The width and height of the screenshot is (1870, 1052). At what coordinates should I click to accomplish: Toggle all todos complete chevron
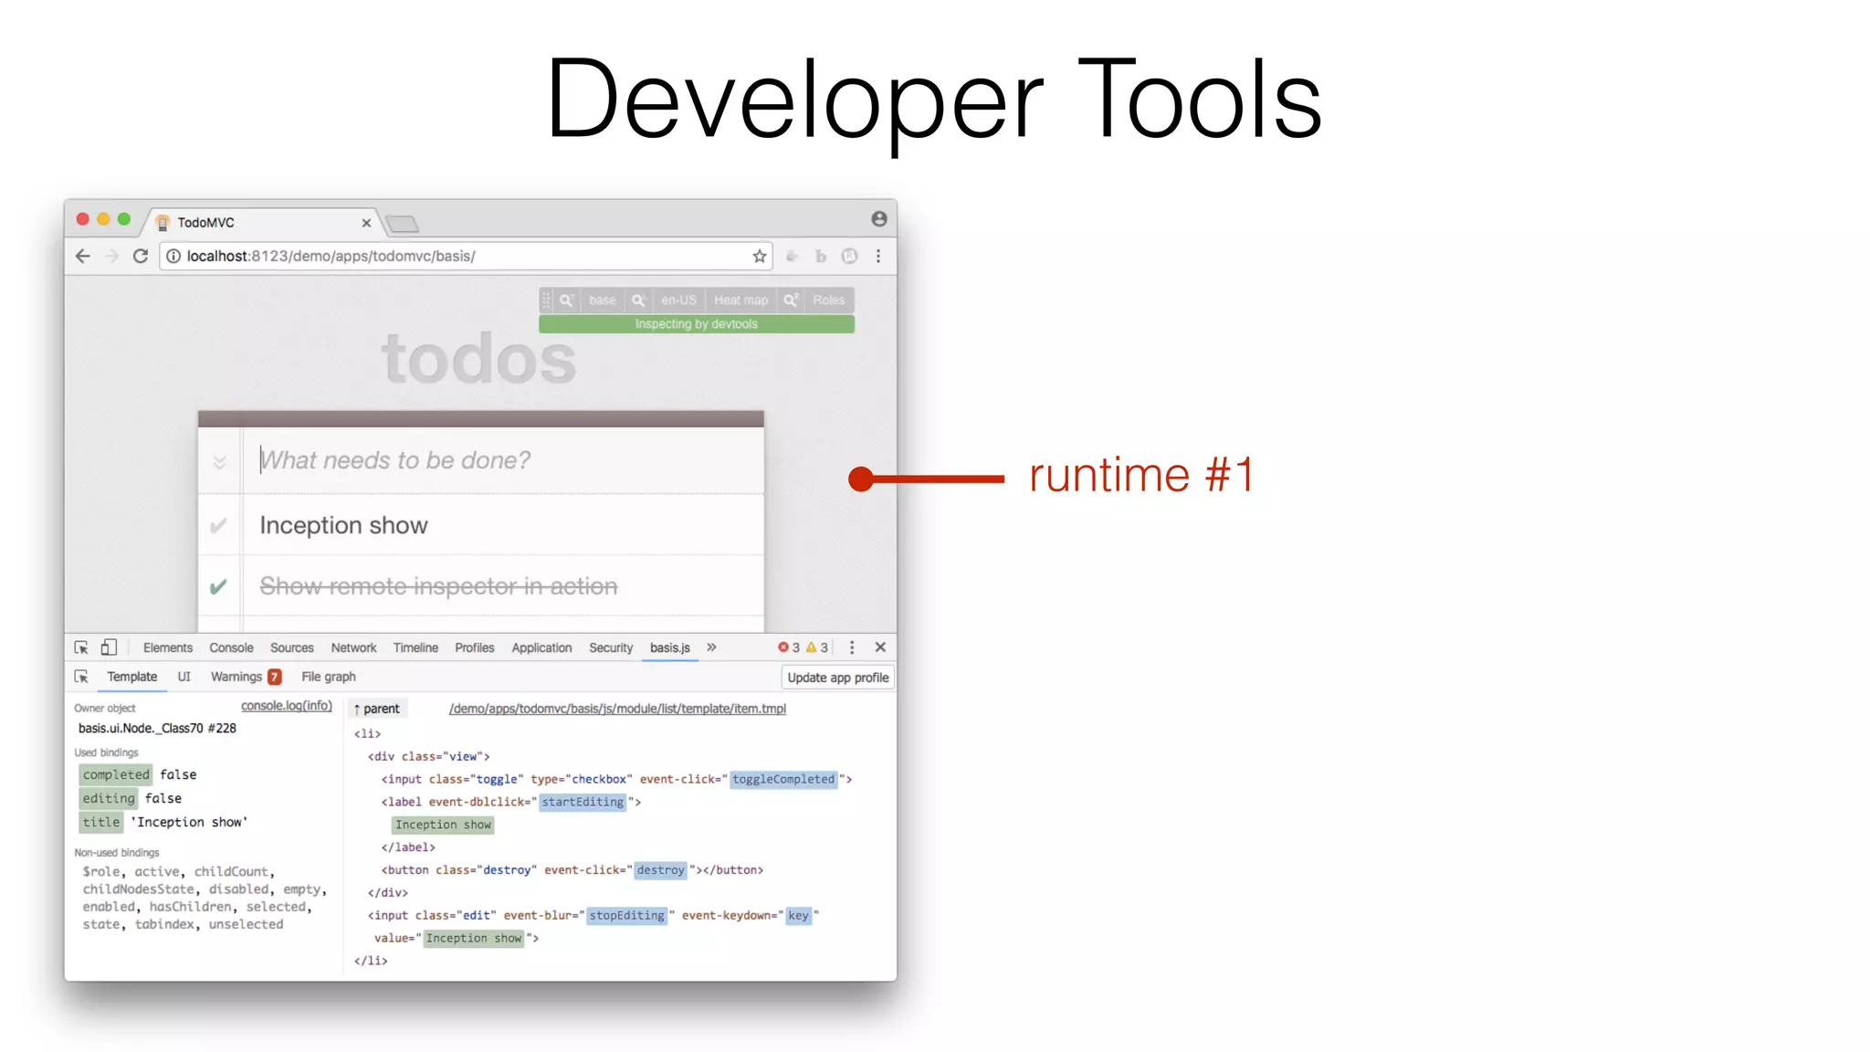tap(219, 462)
